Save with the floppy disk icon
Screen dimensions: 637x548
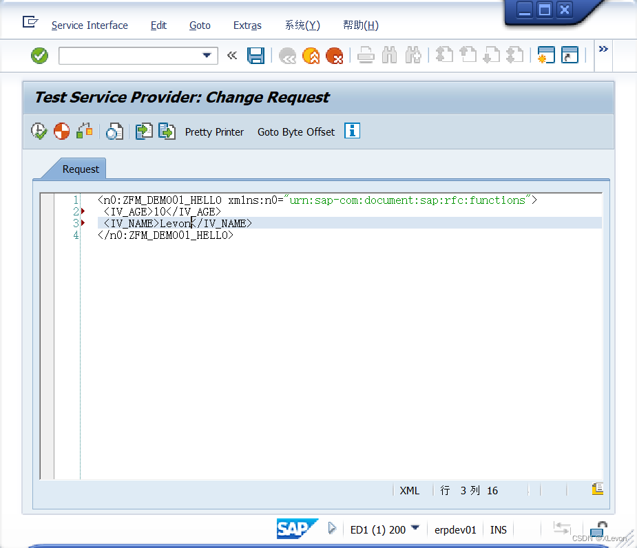pyautogui.click(x=256, y=56)
